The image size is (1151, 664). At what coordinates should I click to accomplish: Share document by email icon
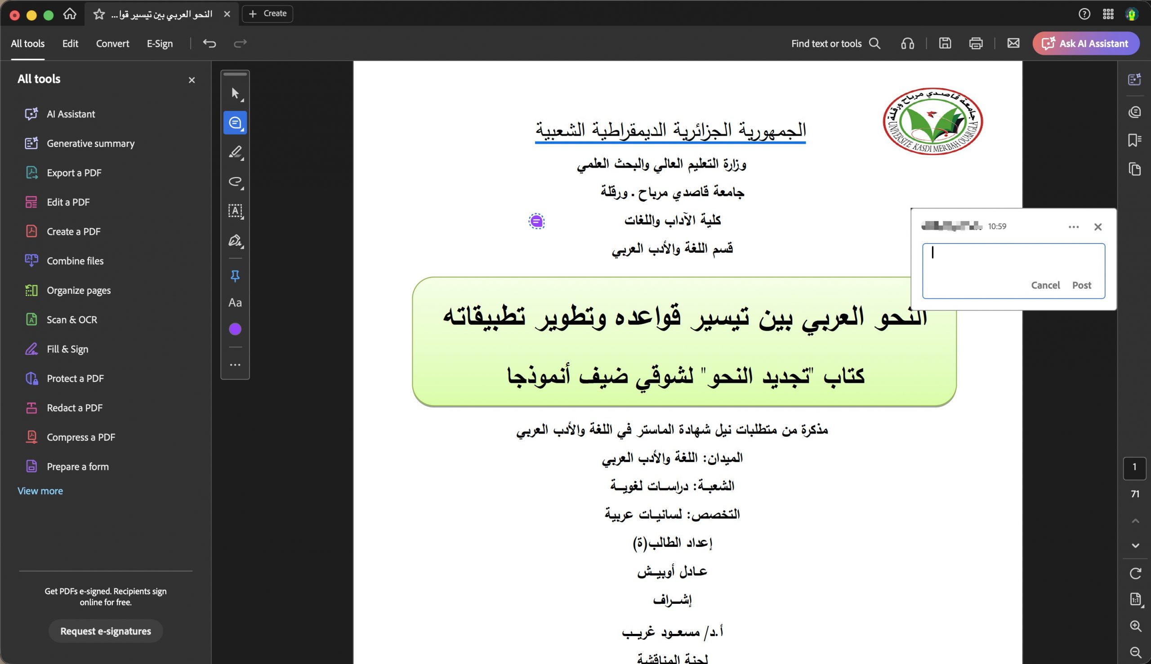(1013, 43)
